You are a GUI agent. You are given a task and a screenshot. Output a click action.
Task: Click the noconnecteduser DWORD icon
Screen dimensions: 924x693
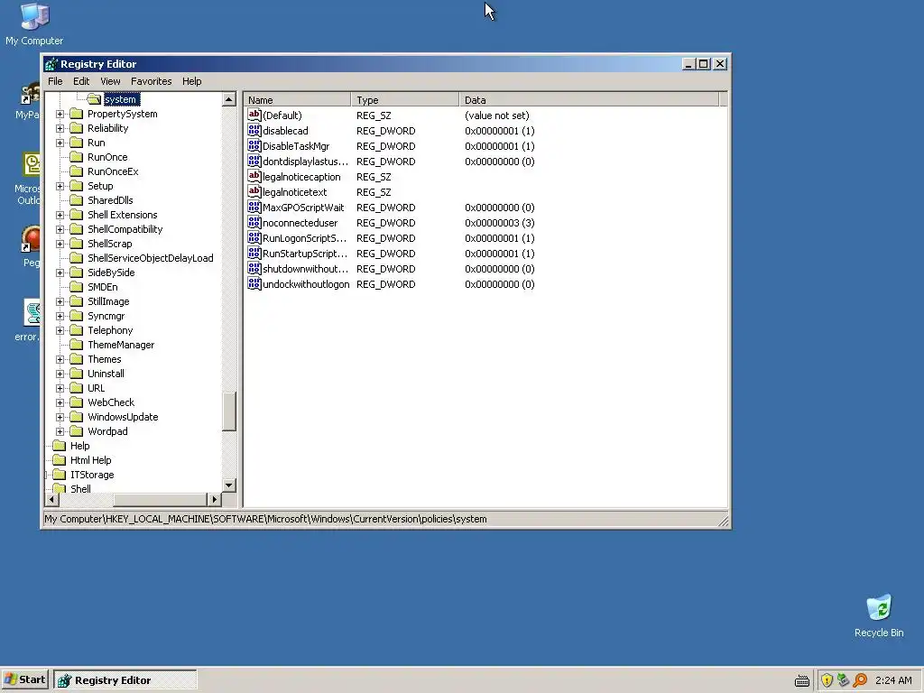click(x=254, y=222)
